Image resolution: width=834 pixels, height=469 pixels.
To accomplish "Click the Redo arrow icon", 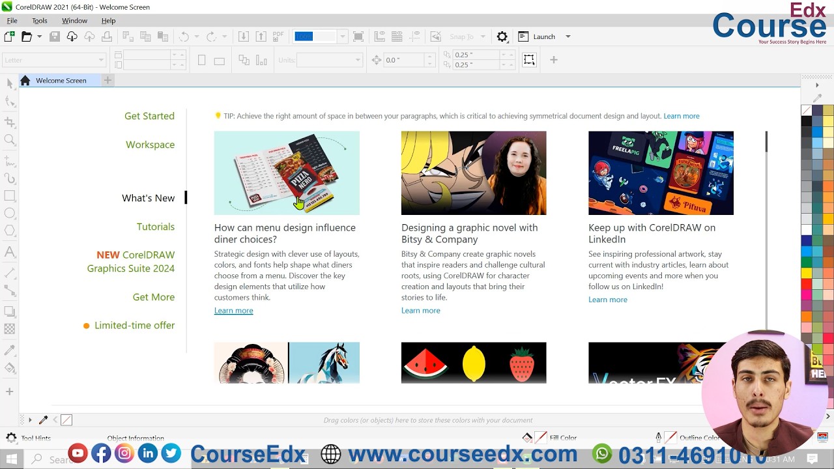I will pyautogui.click(x=210, y=36).
